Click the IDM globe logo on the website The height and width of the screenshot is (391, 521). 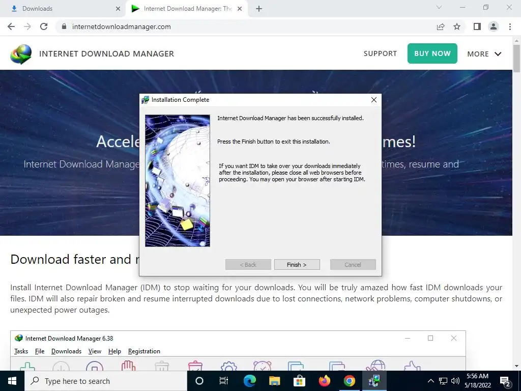pyautogui.click(x=21, y=54)
